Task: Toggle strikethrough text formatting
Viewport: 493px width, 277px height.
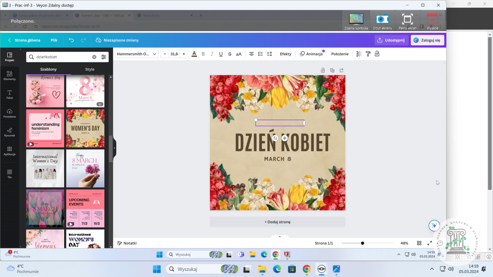Action: coord(230,54)
